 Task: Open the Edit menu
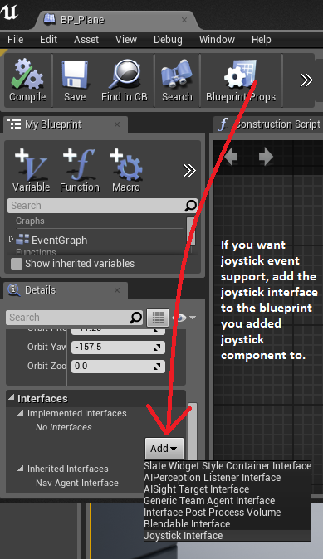click(48, 40)
